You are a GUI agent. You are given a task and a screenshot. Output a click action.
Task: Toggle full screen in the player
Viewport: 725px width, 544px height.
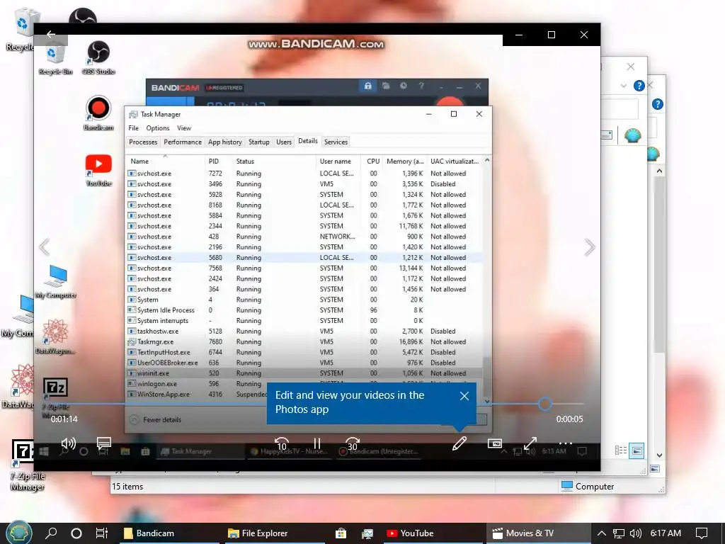530,443
